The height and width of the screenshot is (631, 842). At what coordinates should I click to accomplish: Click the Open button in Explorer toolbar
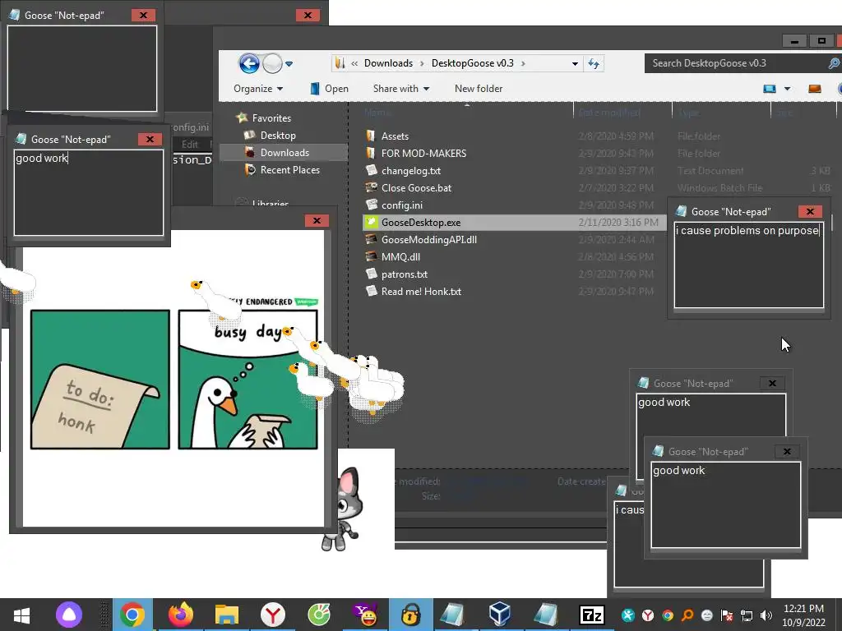point(330,89)
